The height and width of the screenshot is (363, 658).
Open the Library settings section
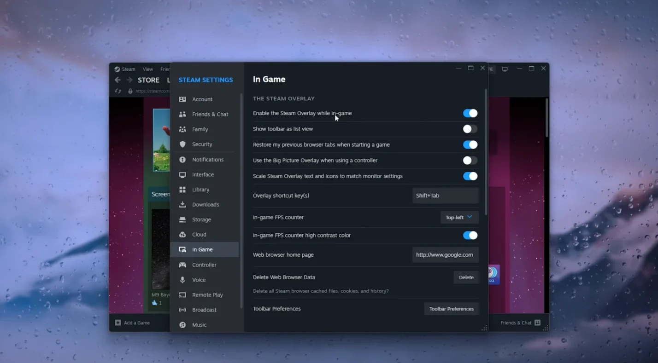[x=200, y=190]
